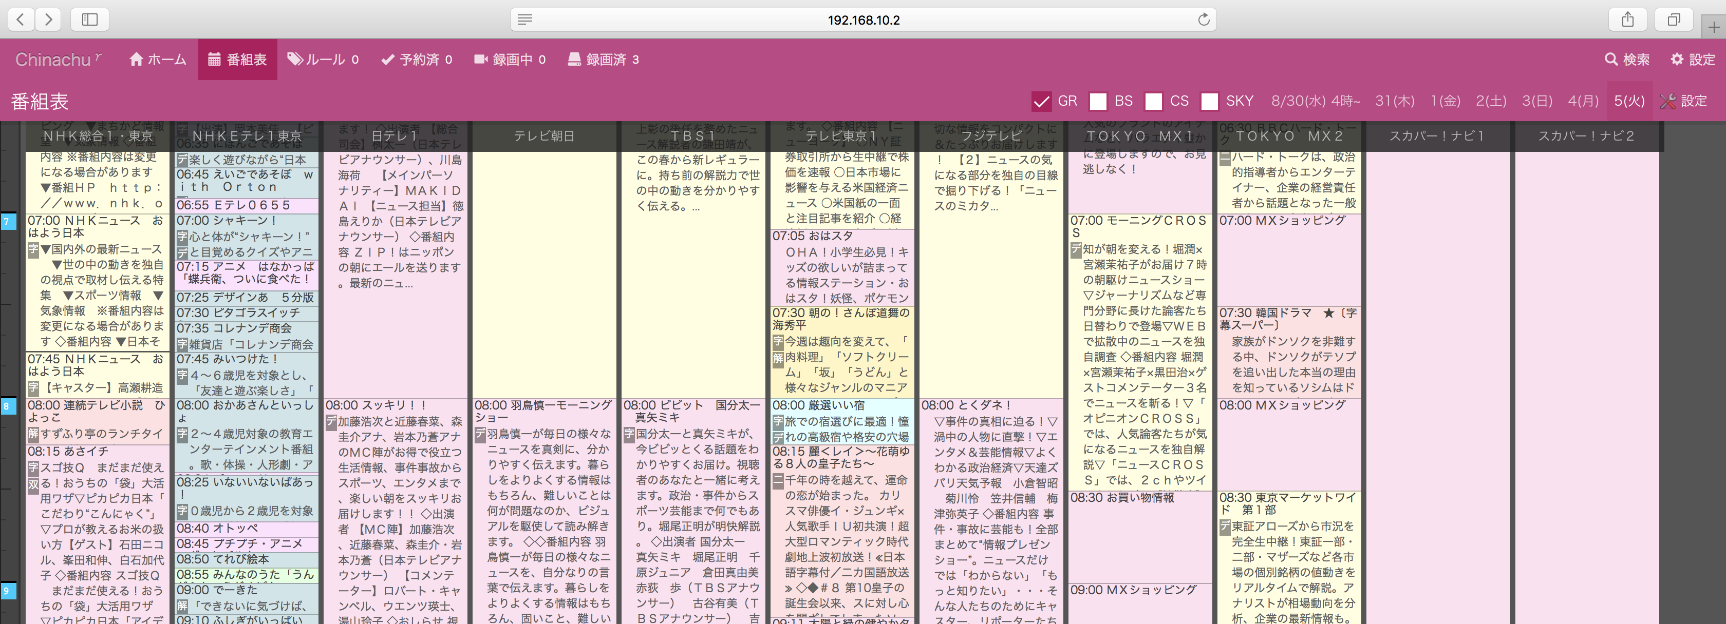Click the browser back arrow button
1726x624 pixels.
coord(21,19)
